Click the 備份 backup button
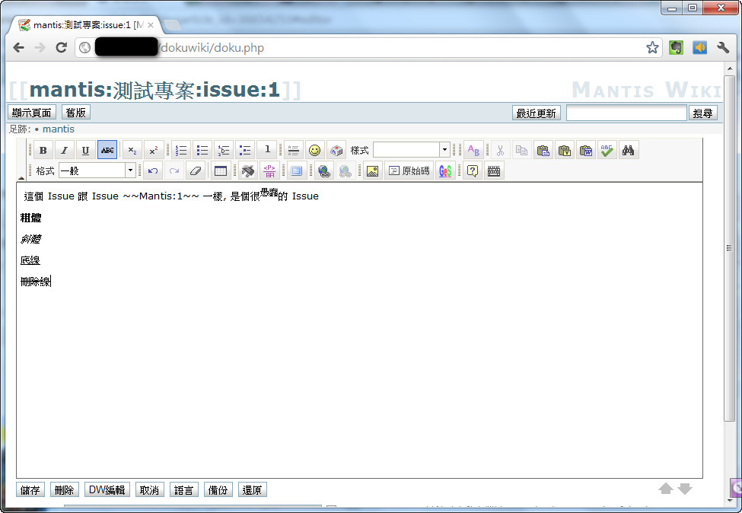 click(x=218, y=490)
